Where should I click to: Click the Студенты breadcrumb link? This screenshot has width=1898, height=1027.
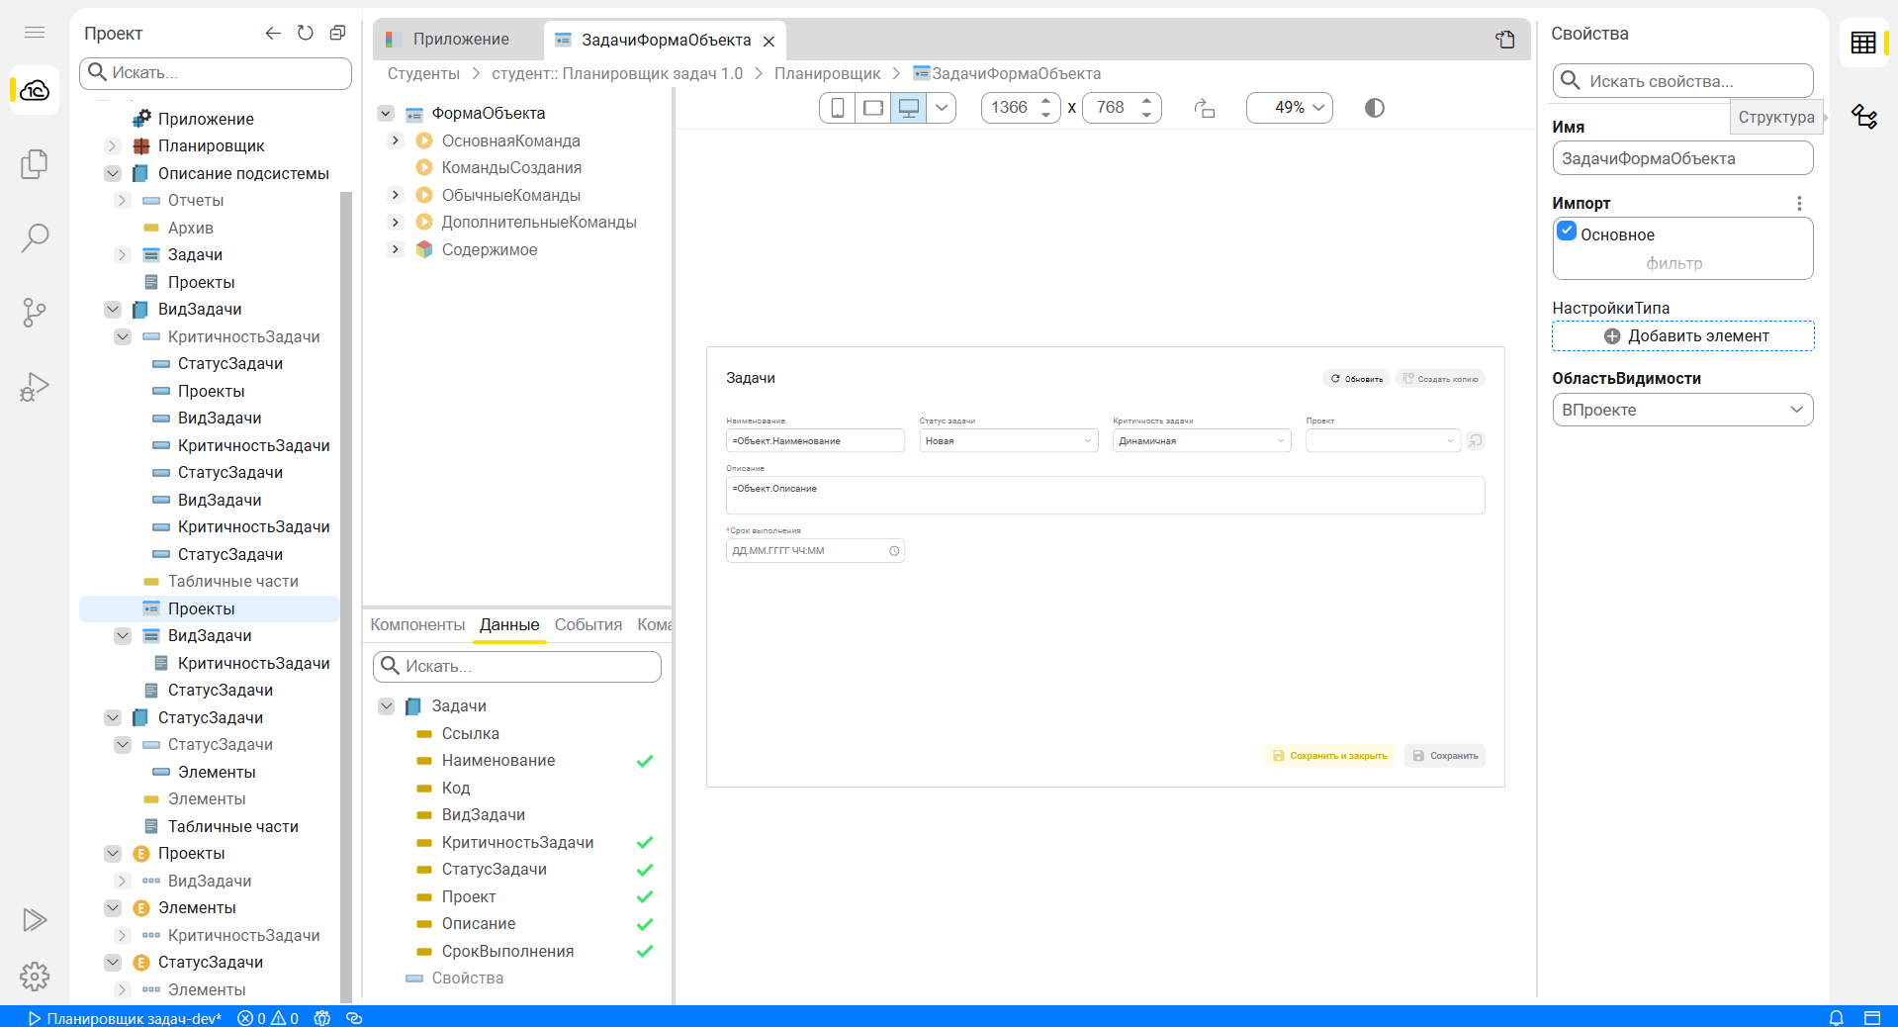tap(423, 73)
